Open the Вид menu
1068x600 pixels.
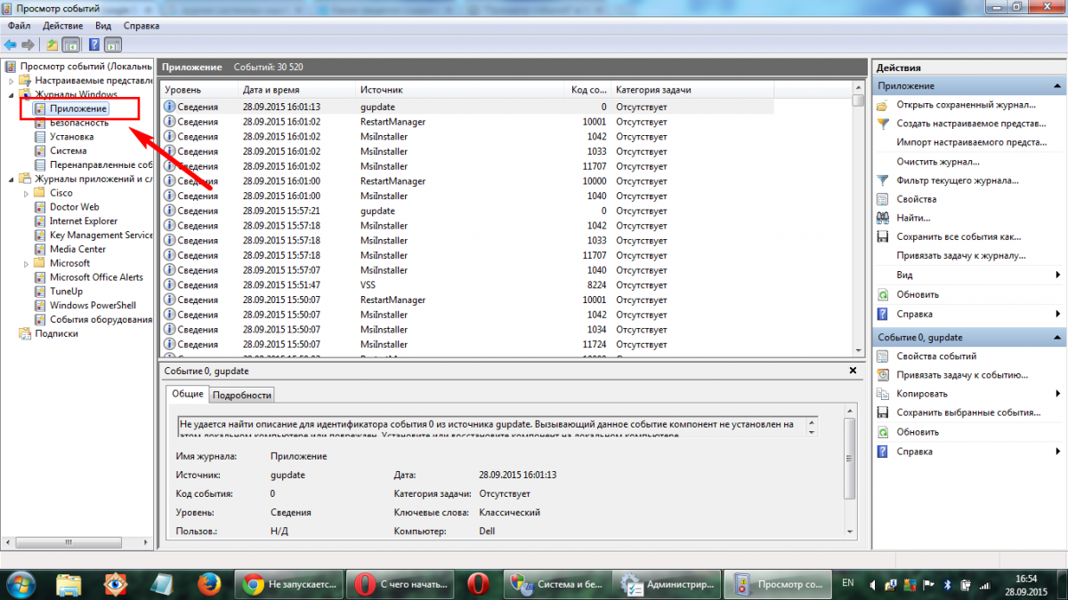click(103, 26)
